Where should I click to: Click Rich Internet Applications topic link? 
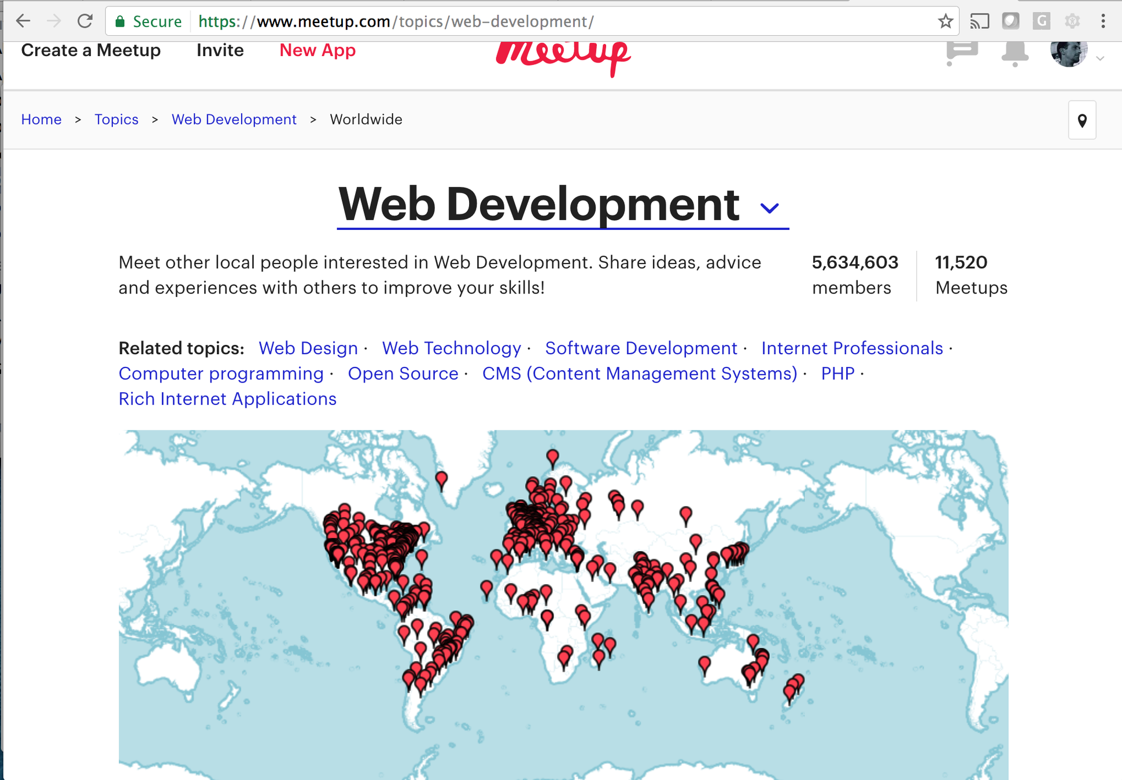227,399
